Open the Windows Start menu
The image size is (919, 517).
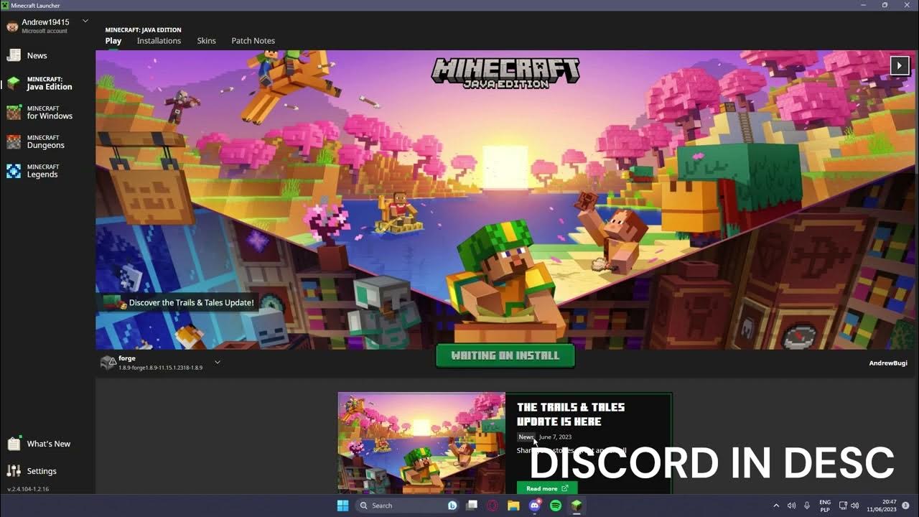342,506
